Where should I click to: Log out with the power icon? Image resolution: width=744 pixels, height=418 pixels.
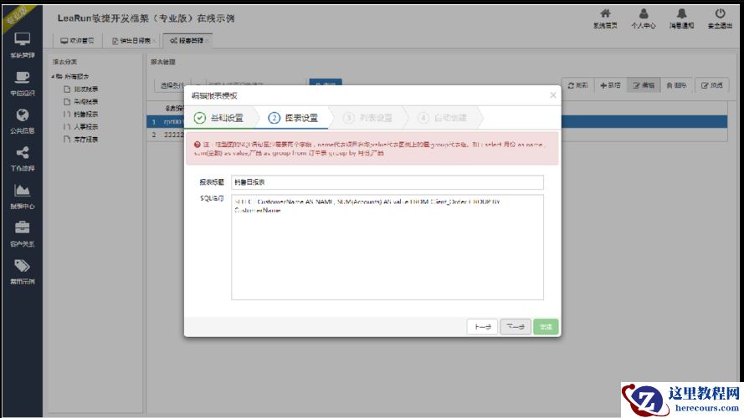[x=720, y=13]
